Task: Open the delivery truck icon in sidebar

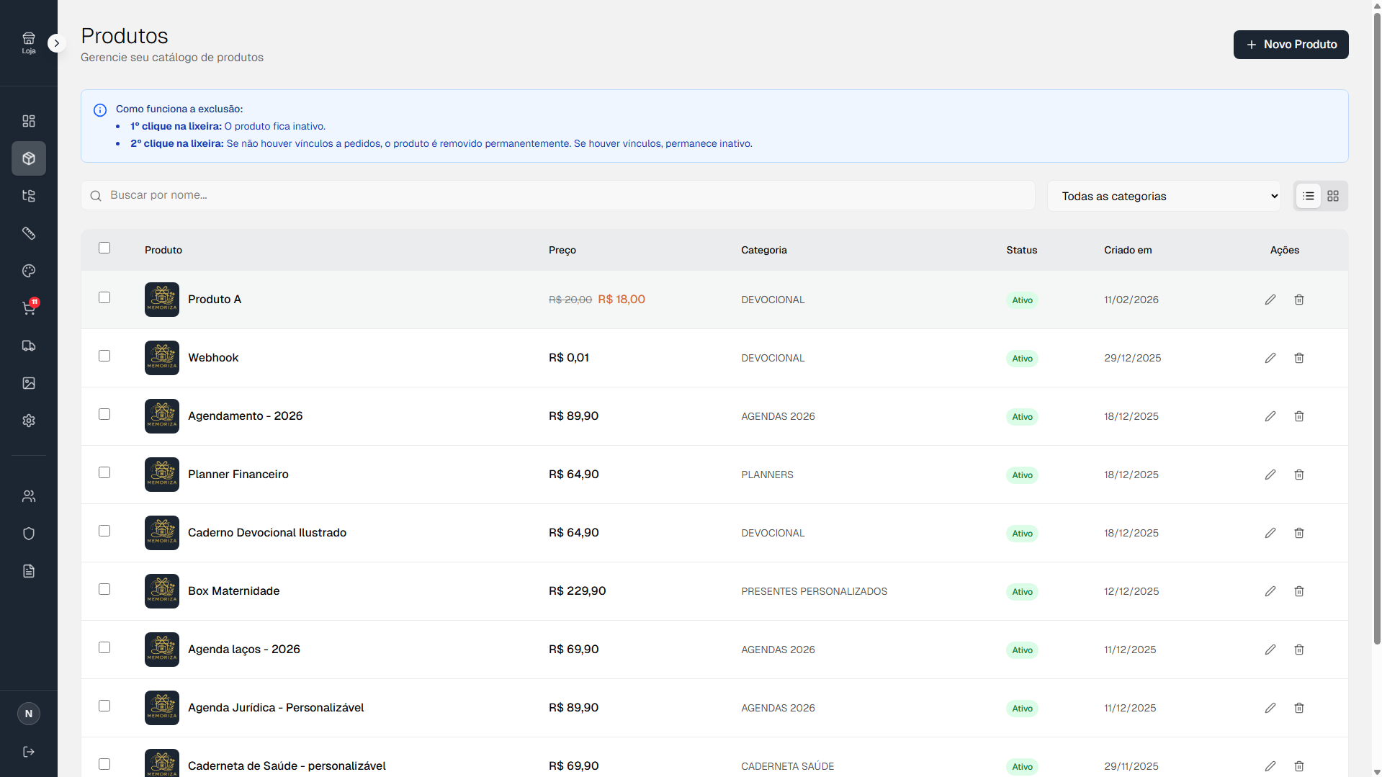Action: tap(29, 346)
